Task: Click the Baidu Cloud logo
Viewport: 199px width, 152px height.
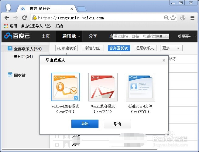Action: coord(17,36)
